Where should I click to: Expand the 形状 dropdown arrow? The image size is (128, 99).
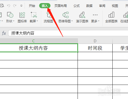click(x=14, y=21)
